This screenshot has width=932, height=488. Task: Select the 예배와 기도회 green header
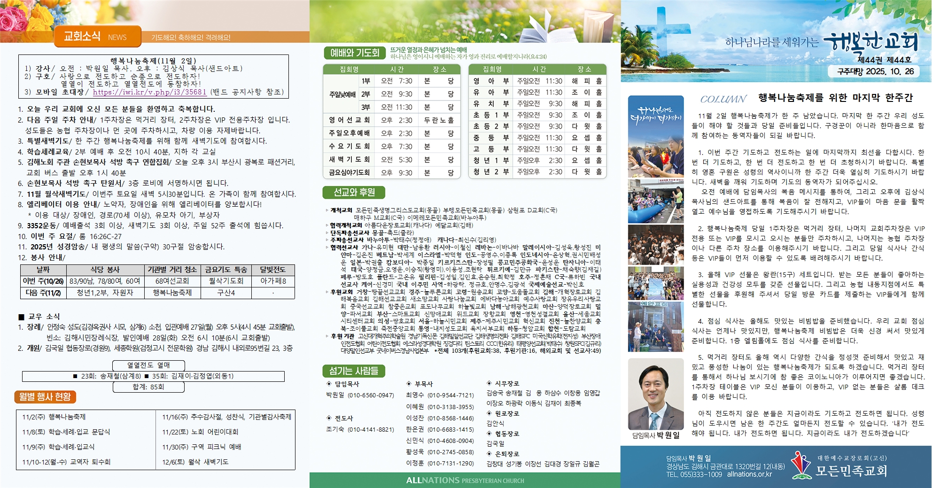point(355,53)
